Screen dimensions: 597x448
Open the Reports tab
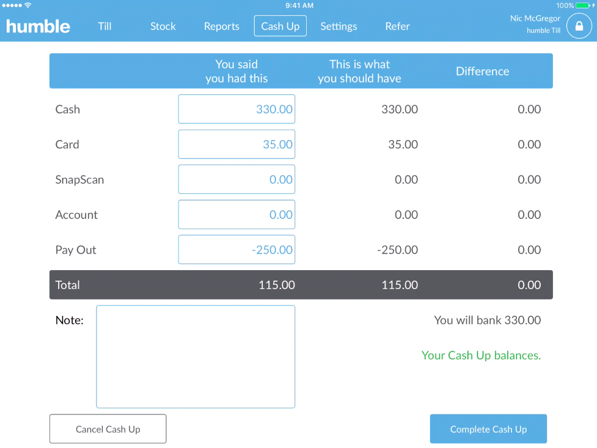222,26
